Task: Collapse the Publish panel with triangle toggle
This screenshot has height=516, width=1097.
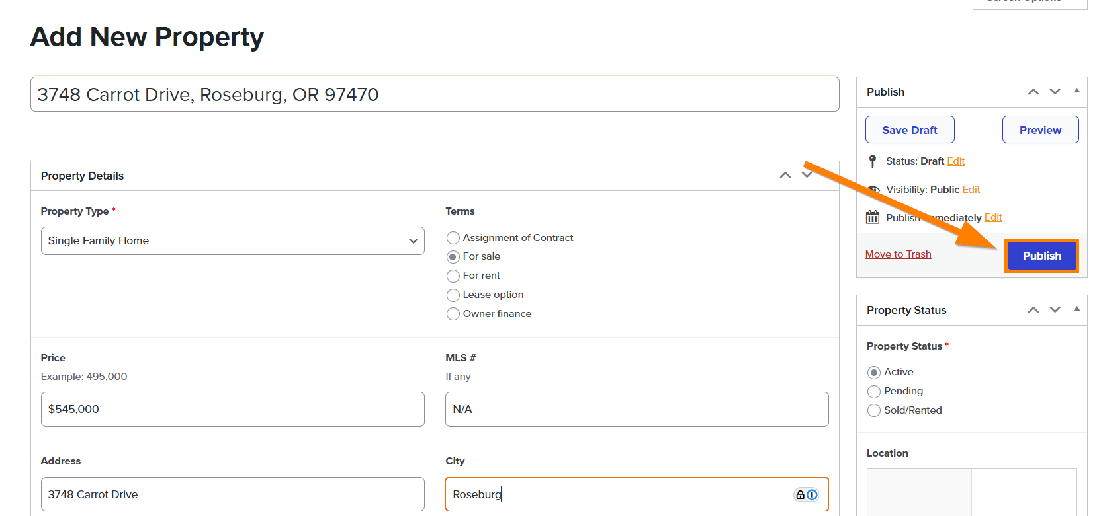Action: [x=1076, y=91]
